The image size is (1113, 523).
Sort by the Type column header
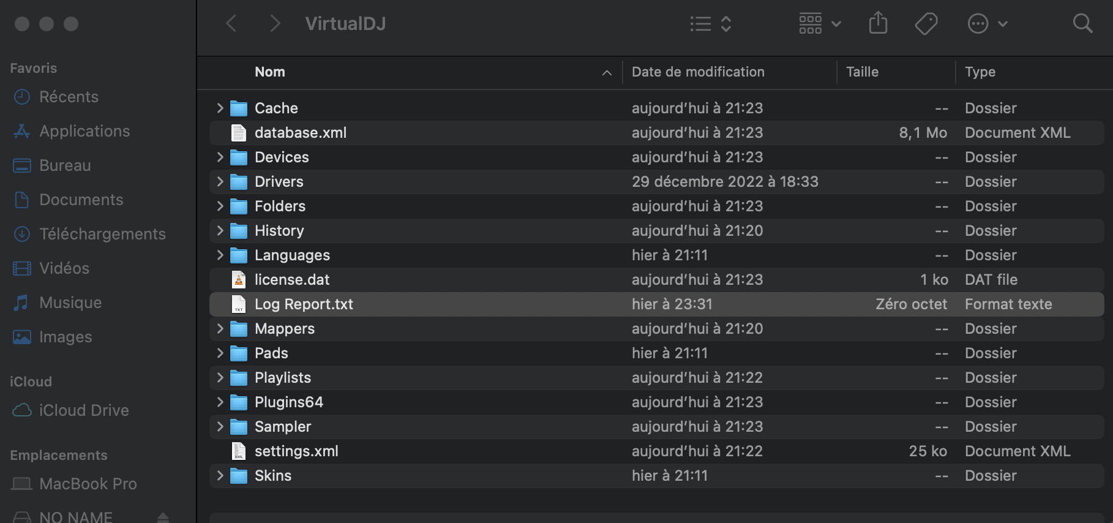(x=980, y=72)
